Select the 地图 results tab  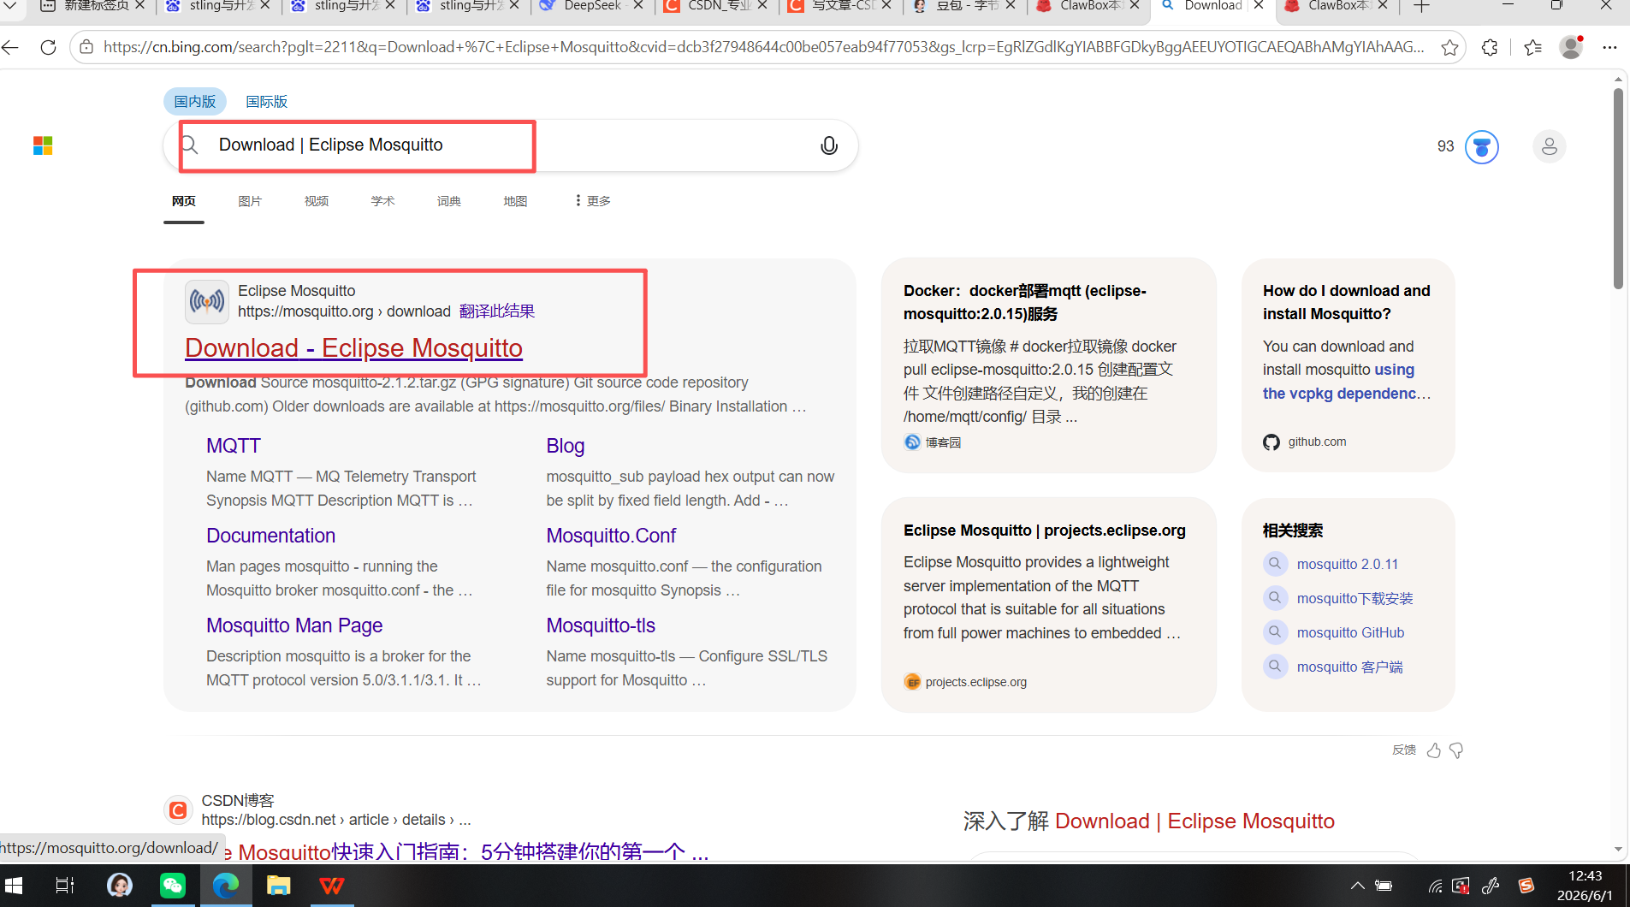515,201
